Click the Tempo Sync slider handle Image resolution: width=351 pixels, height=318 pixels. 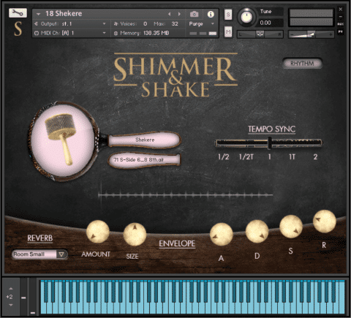[x=270, y=143]
